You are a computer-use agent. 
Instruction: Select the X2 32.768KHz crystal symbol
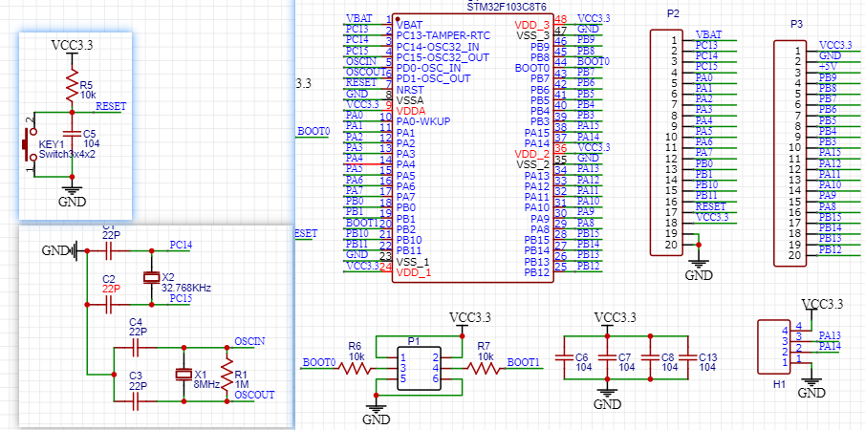click(x=151, y=277)
